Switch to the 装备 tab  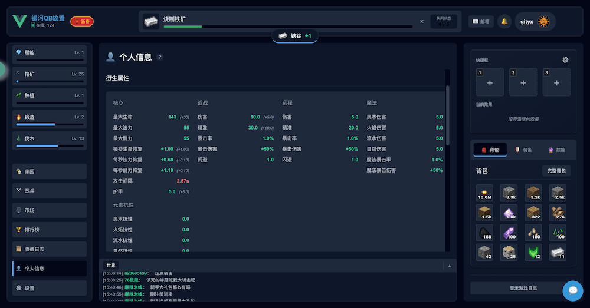[x=523, y=150]
